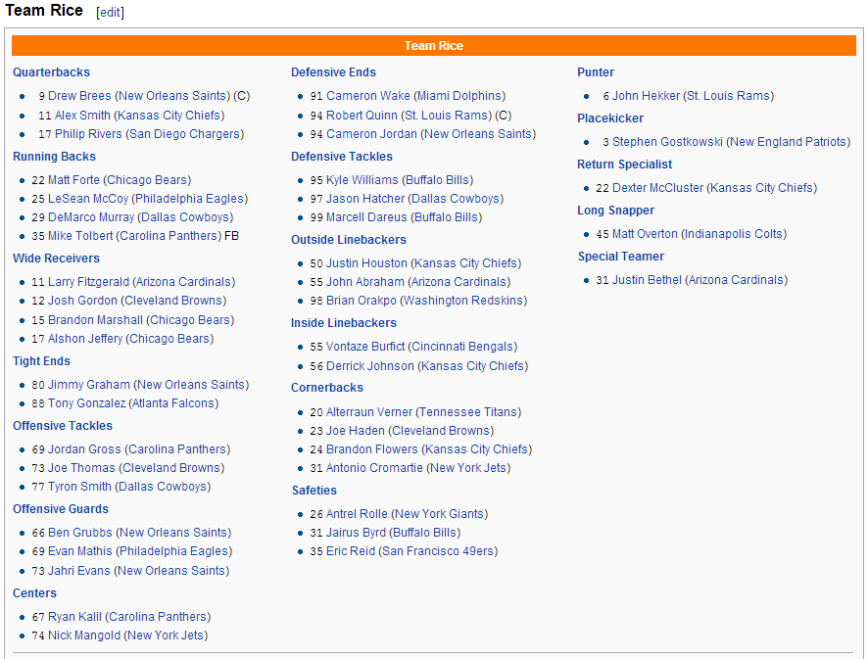Open Ryan Kalil player link
This screenshot has height=659, width=868.
[x=74, y=616]
